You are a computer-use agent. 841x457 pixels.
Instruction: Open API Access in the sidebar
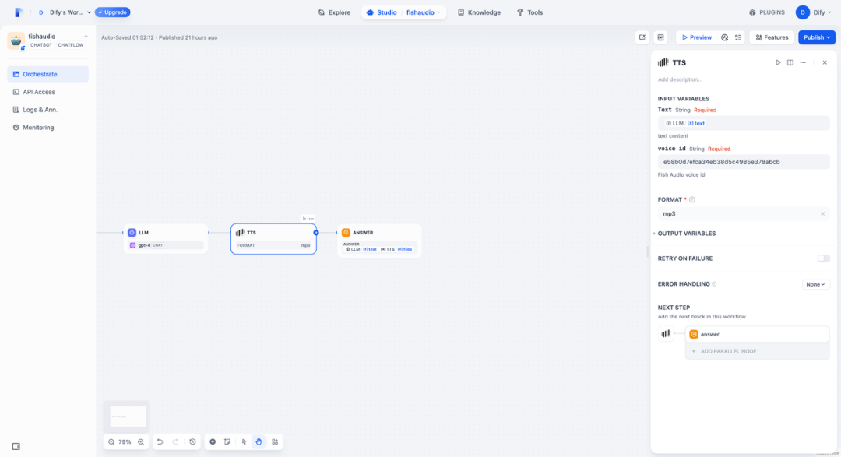pyautogui.click(x=38, y=92)
